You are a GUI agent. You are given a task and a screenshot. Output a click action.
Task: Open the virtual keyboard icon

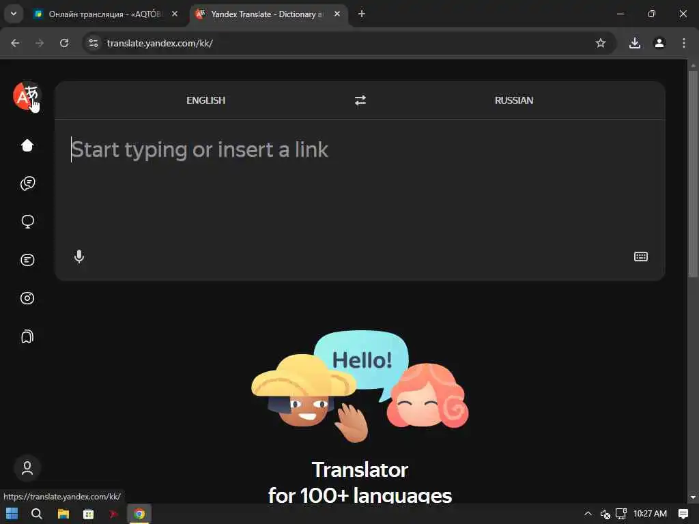tap(640, 257)
